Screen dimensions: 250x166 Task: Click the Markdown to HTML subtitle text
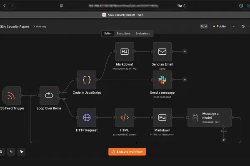click(124, 69)
